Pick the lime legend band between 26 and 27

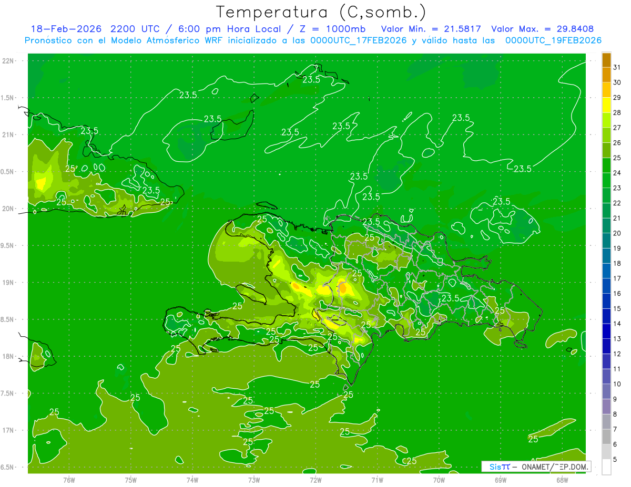tap(606, 135)
